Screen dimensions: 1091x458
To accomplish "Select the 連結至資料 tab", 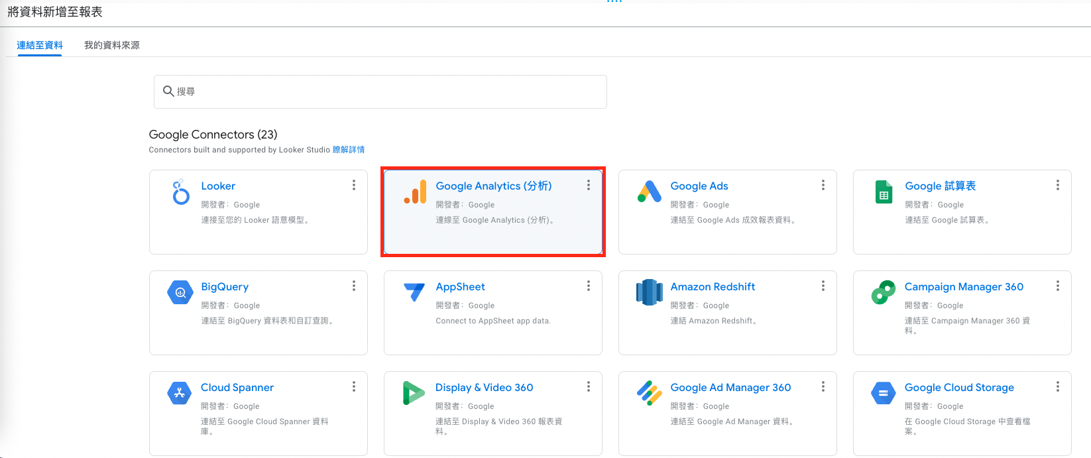I will pos(40,45).
